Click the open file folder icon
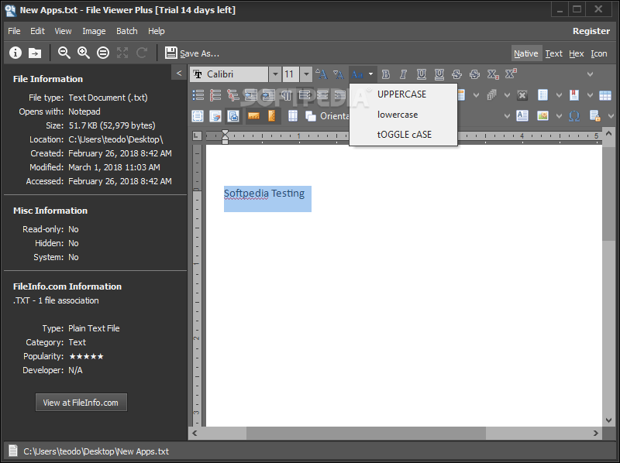Screen dimensions: 620x463 pyautogui.click(x=35, y=53)
